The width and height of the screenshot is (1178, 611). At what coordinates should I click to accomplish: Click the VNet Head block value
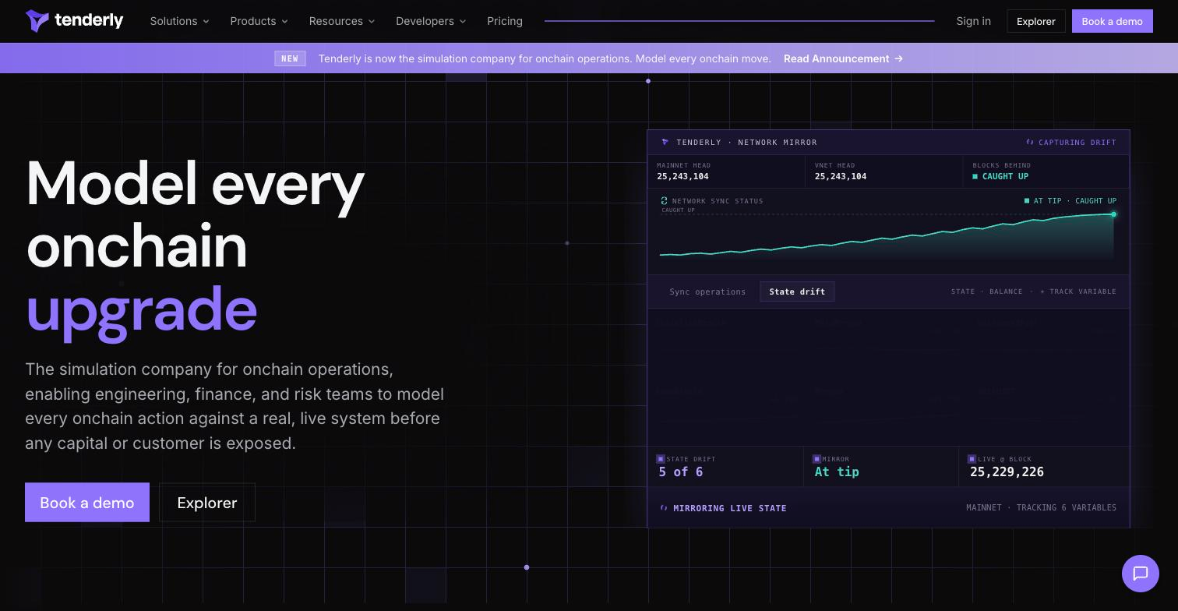[x=841, y=177]
